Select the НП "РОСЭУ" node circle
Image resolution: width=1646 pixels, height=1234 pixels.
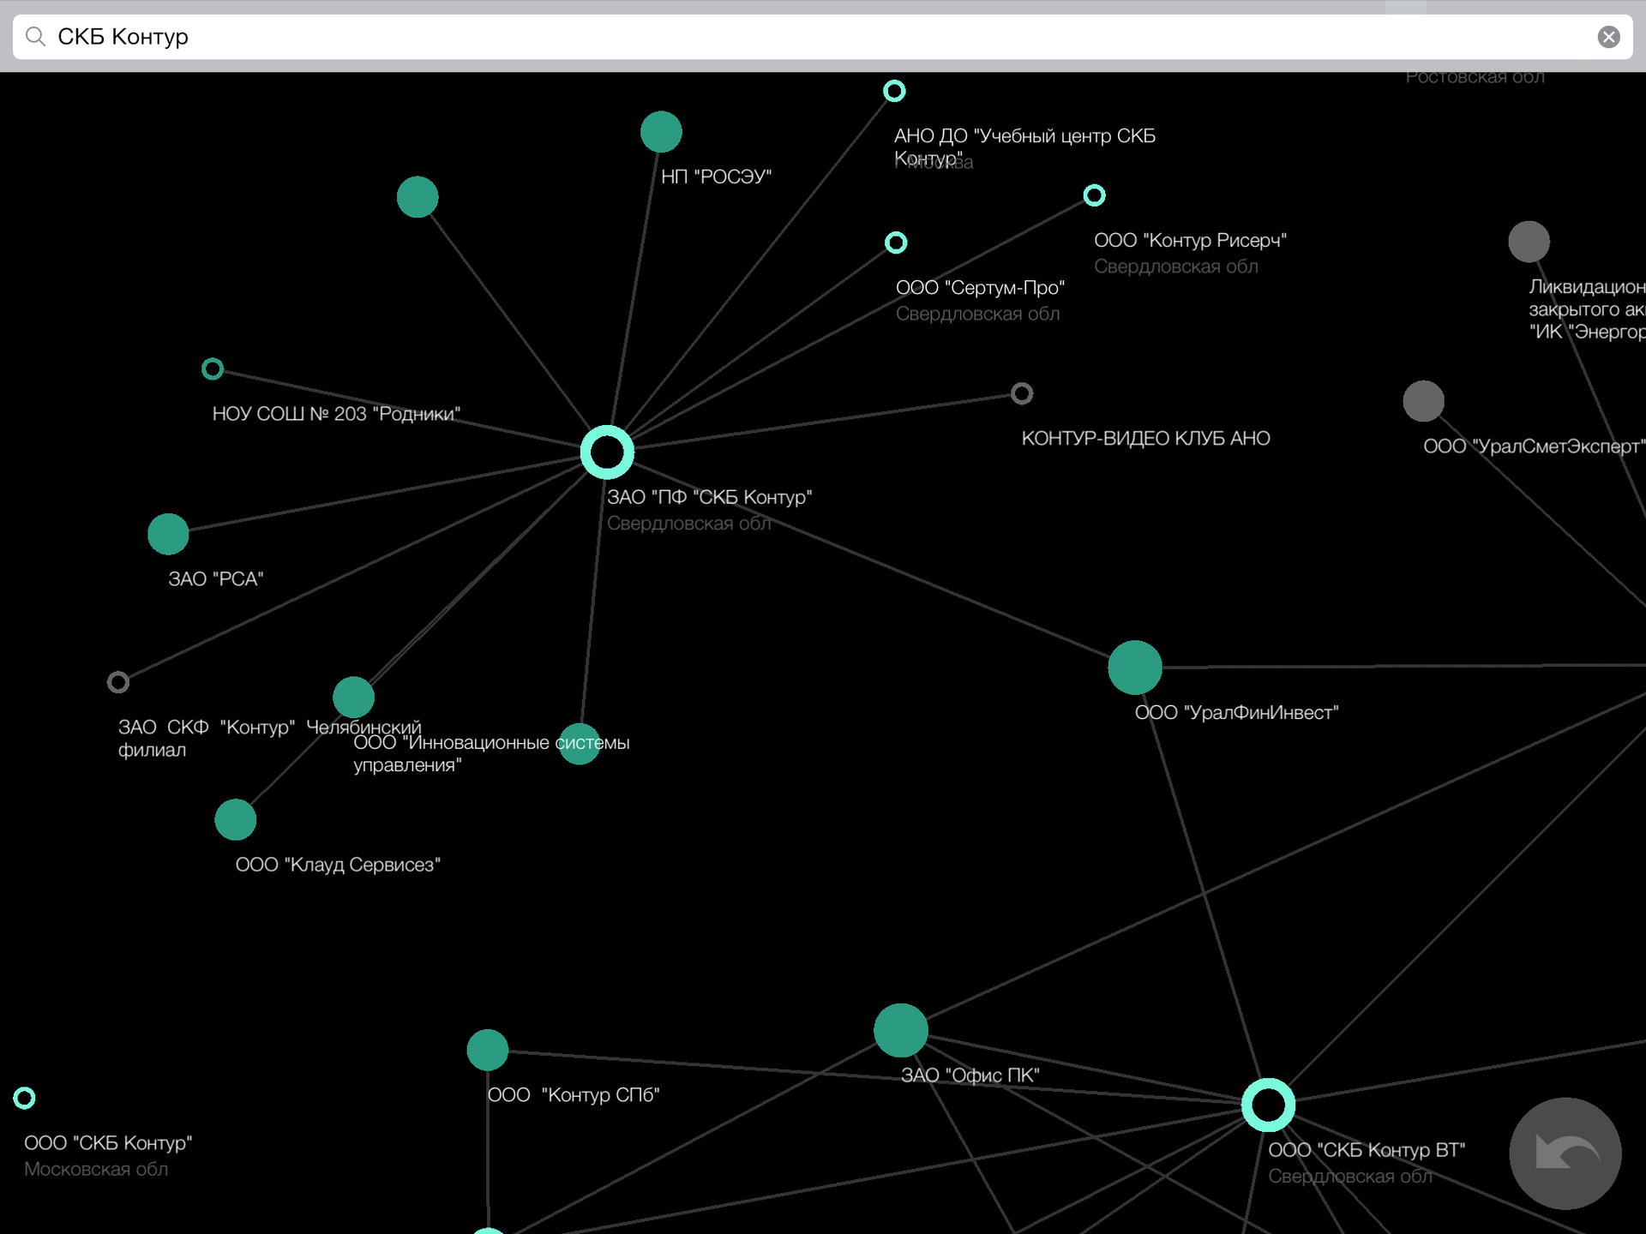click(x=661, y=132)
